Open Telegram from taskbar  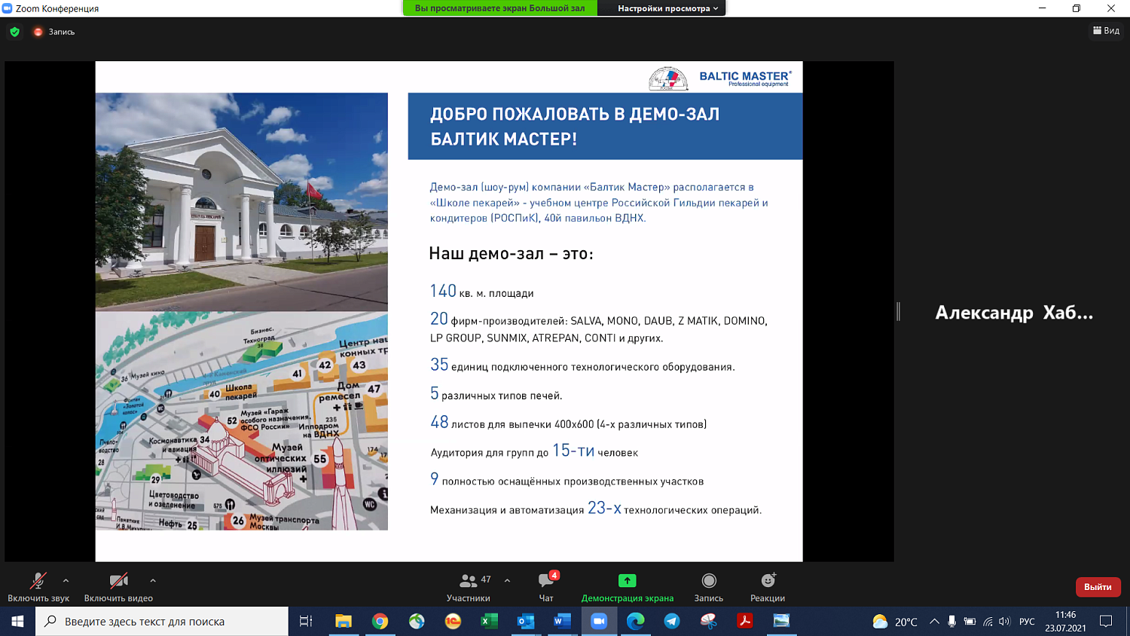(x=672, y=622)
